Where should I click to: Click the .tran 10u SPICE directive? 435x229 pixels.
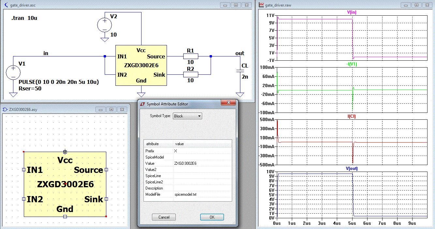(24, 18)
